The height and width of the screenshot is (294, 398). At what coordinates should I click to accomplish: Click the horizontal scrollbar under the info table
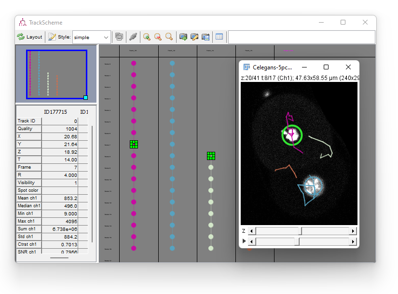(59, 258)
